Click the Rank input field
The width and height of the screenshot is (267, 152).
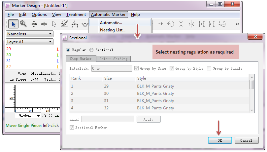point(108,119)
